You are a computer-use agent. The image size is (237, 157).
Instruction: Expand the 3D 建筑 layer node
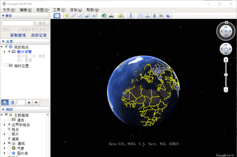point(4,143)
